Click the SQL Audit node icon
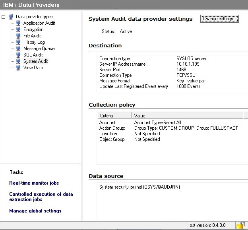Image resolution: width=248 pixels, height=230 pixels. pyautogui.click(x=18, y=55)
